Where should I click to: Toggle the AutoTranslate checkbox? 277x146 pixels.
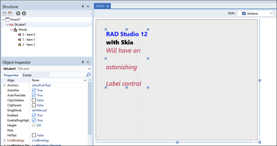pos(34,95)
